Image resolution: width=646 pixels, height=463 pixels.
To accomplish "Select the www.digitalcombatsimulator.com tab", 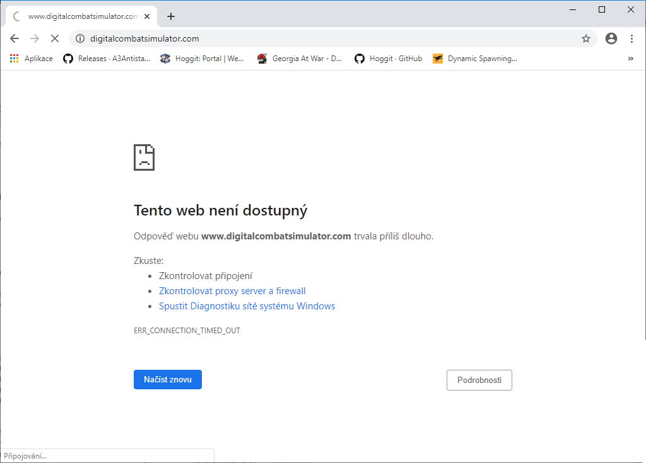I will tap(81, 16).
